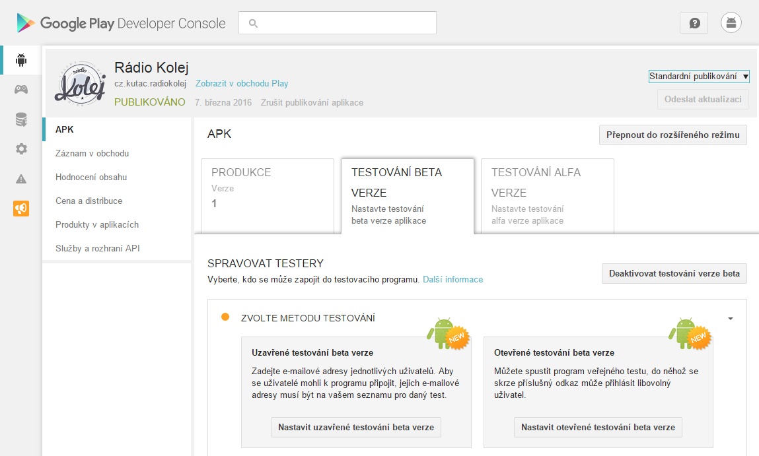Click the Rádio Kolej app logo
The image size is (759, 456).
[x=81, y=83]
